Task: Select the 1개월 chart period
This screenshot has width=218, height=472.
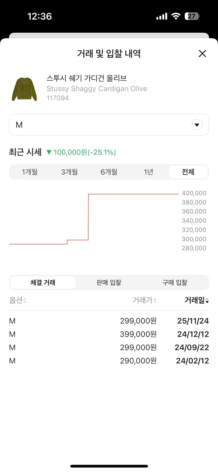Action: point(30,172)
